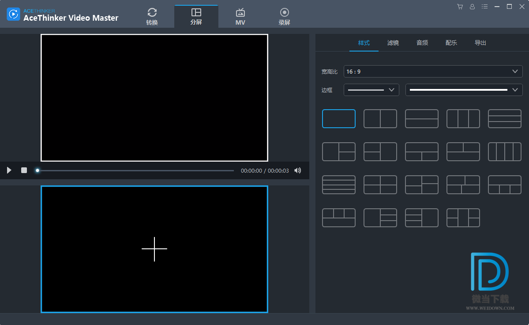The width and height of the screenshot is (529, 325).
Task: Choose layout with top pane and two bottom panes
Action: pyautogui.click(x=422, y=151)
